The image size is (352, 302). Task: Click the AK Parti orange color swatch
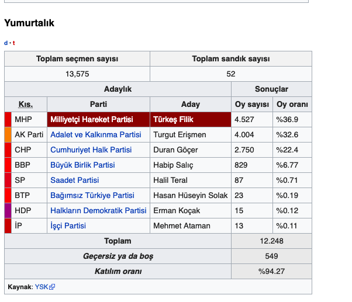tap(8, 134)
